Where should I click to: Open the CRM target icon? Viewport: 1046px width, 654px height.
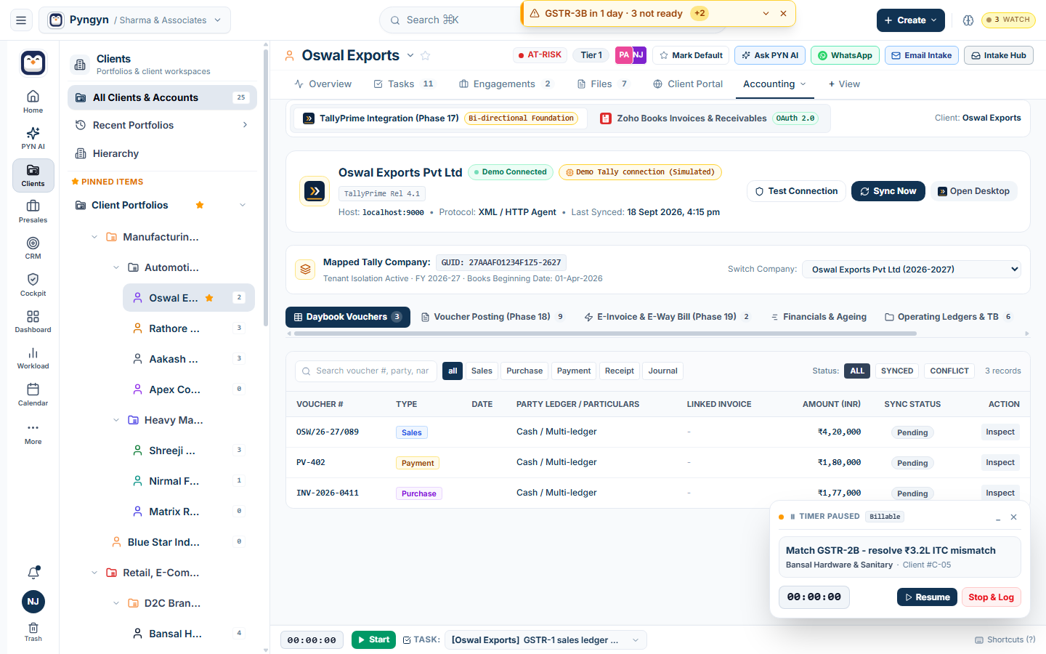33,247
